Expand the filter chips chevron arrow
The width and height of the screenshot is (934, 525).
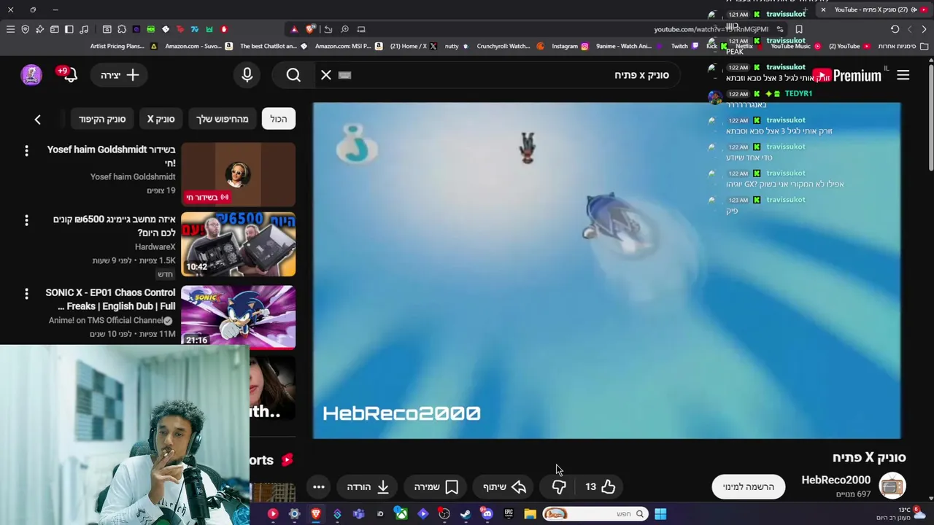point(37,119)
